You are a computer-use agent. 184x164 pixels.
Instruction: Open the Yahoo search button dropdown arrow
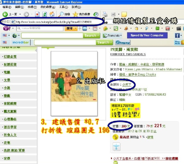tap(76, 28)
